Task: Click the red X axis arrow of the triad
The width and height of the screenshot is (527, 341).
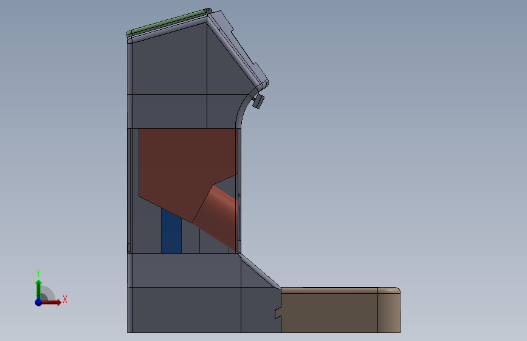Action: click(52, 302)
